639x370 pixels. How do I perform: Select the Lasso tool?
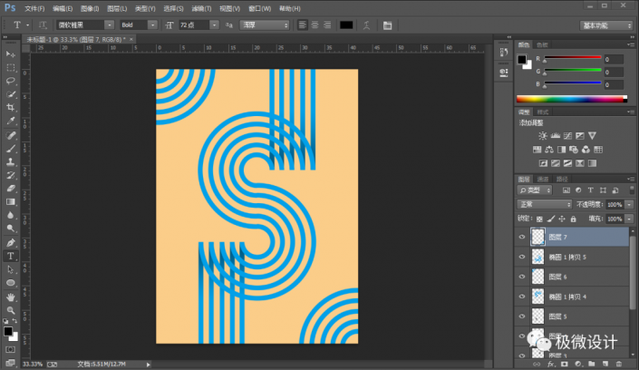pos(11,81)
